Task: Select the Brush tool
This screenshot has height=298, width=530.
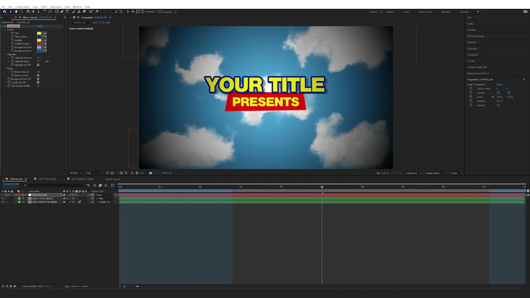Action: coord(74,12)
